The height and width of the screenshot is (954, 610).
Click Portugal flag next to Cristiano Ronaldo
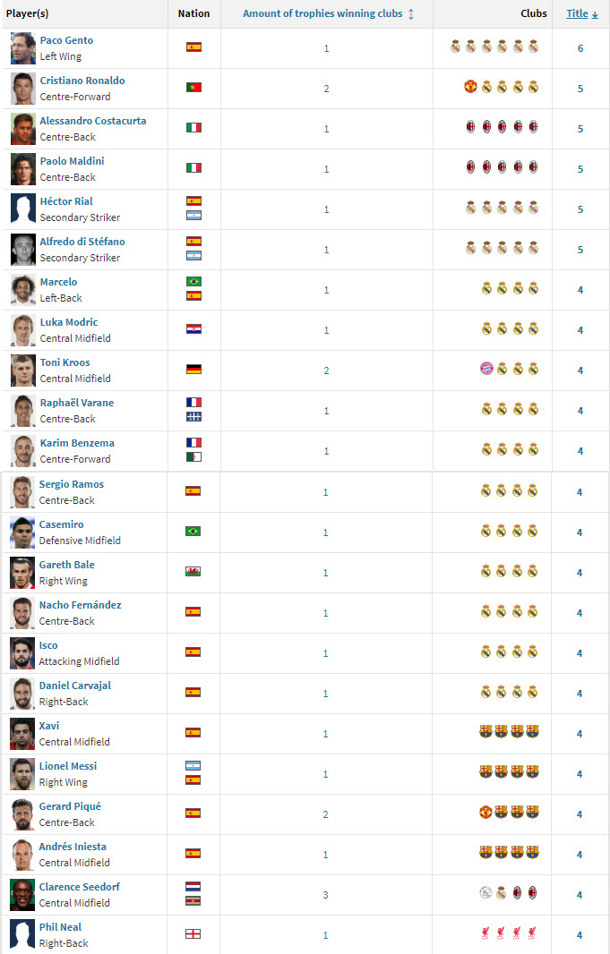pos(193,88)
